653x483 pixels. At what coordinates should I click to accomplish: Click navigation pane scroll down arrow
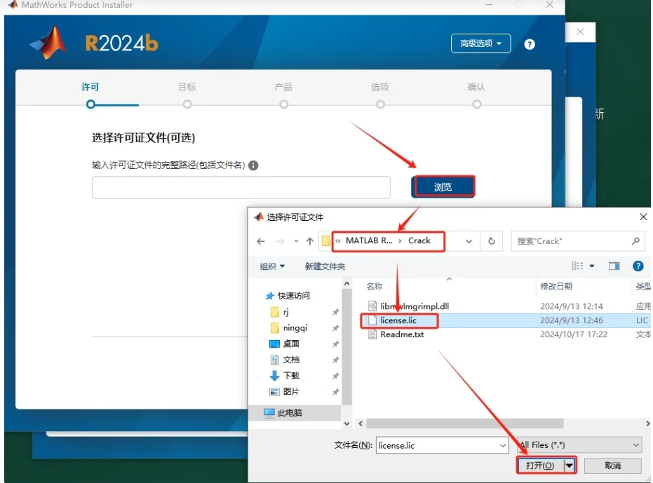coord(346,423)
